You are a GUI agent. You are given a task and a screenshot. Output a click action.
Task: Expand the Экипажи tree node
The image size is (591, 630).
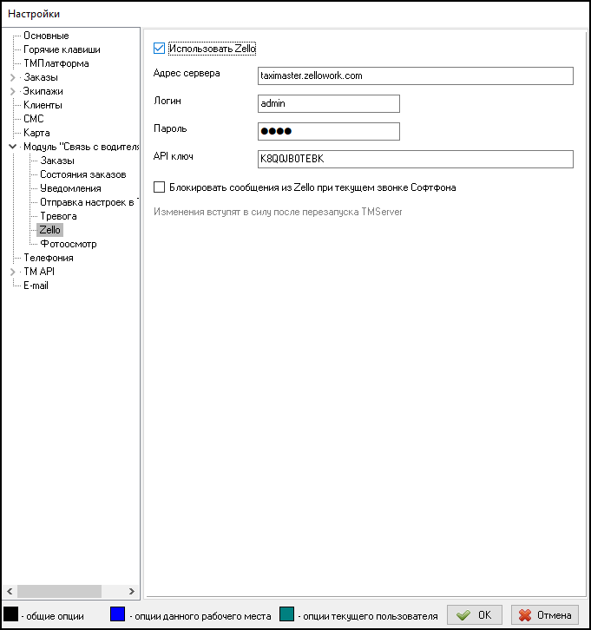click(x=12, y=91)
